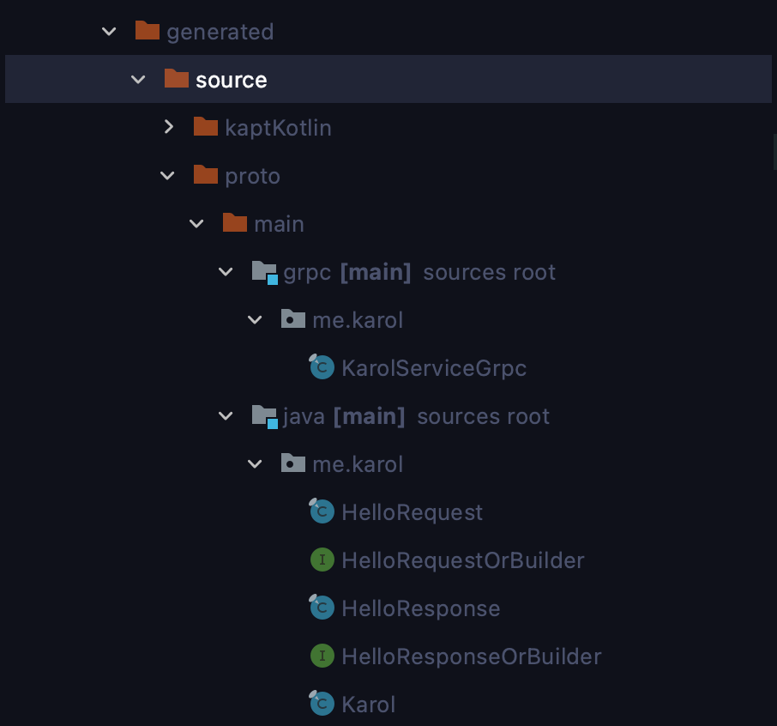Click the vertical scrollbar on right edge
777x726 pixels.
coord(774,152)
